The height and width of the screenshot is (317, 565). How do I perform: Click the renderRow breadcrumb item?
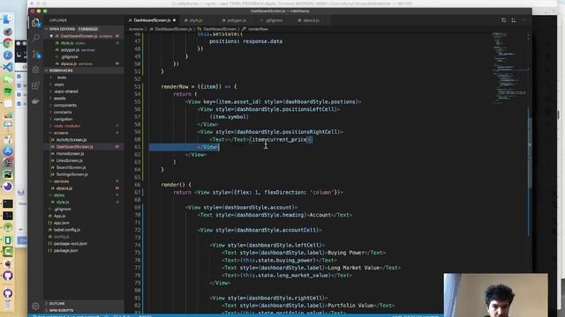point(258,29)
